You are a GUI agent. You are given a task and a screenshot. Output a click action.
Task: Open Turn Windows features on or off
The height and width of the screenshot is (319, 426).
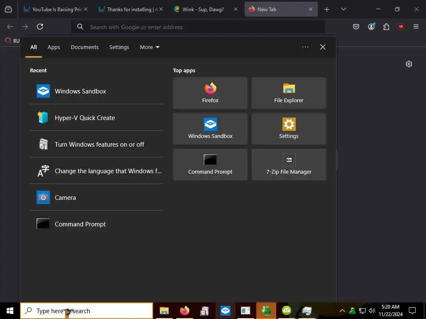click(97, 144)
